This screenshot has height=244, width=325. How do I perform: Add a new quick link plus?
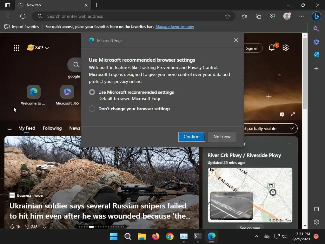click(x=269, y=97)
